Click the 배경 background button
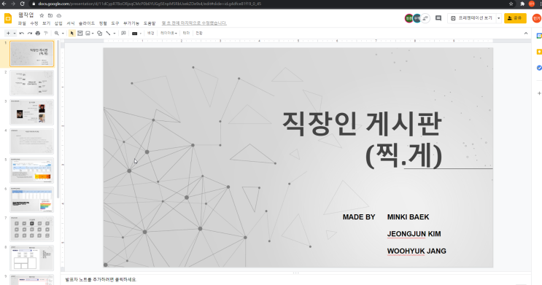Image resolution: width=542 pixels, height=285 pixels. [151, 33]
